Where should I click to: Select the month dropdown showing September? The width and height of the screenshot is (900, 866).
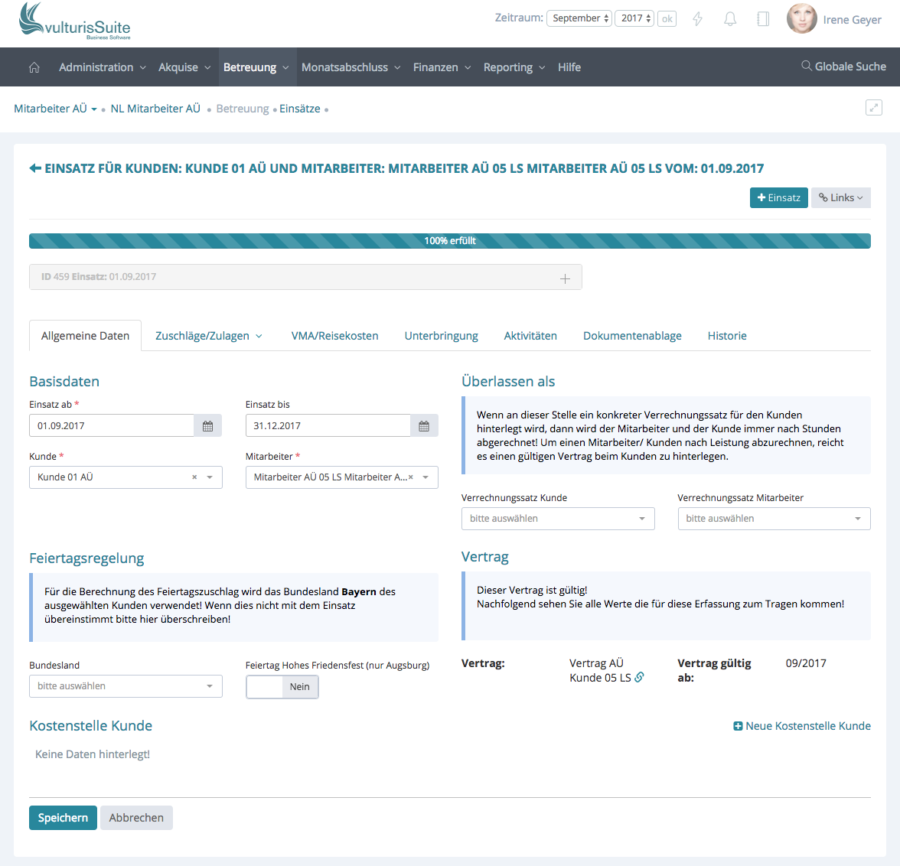pos(579,18)
